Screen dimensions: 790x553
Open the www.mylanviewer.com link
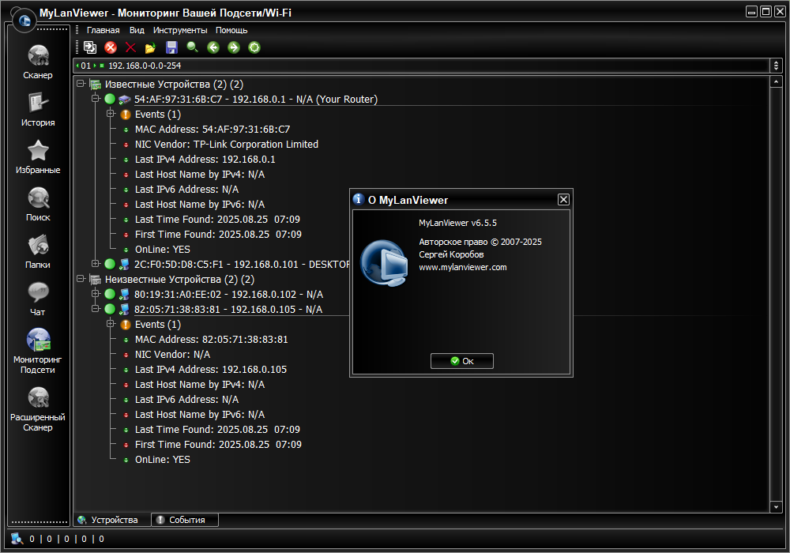click(x=462, y=268)
